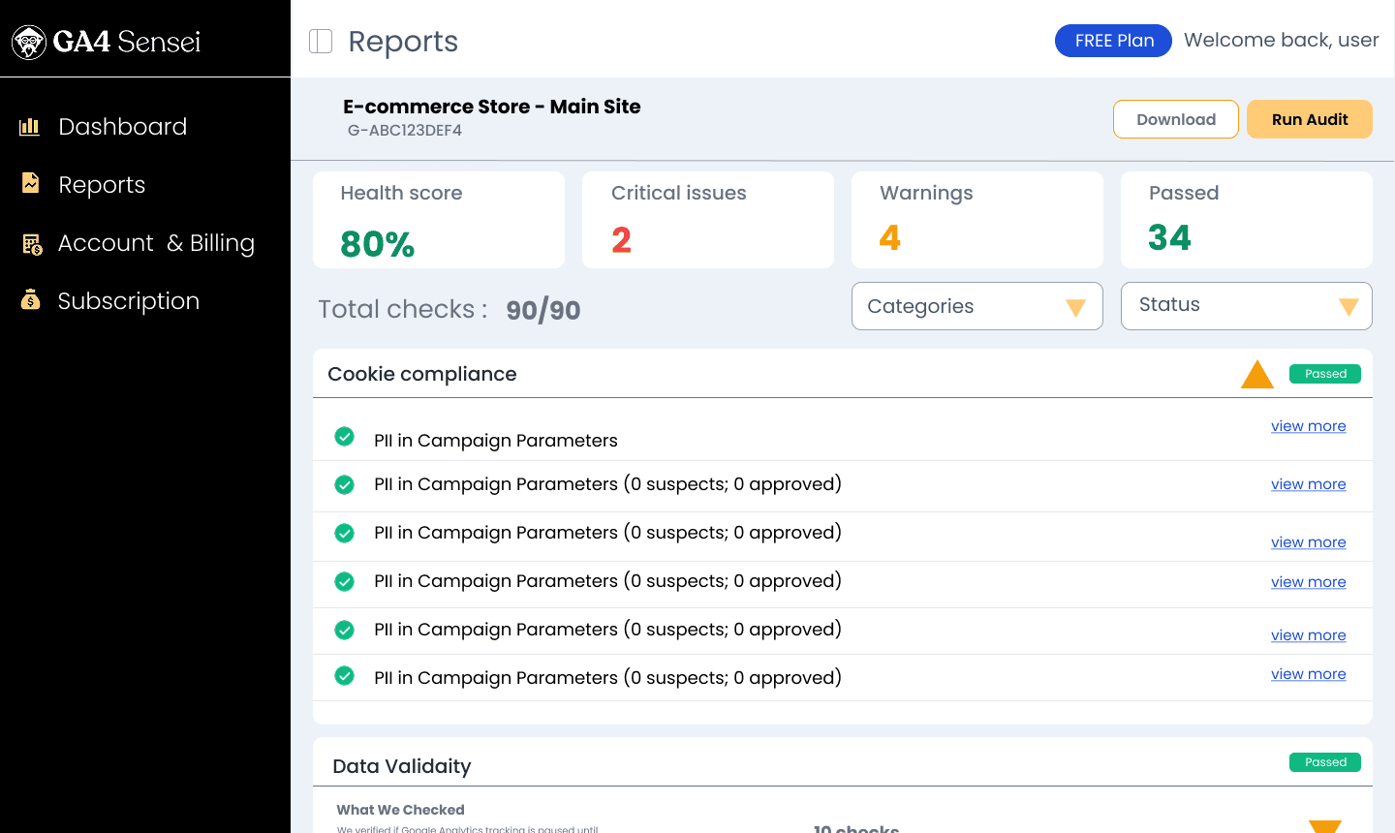Click the Run Audit button
Image resolution: width=1395 pixels, height=833 pixels.
coord(1309,119)
